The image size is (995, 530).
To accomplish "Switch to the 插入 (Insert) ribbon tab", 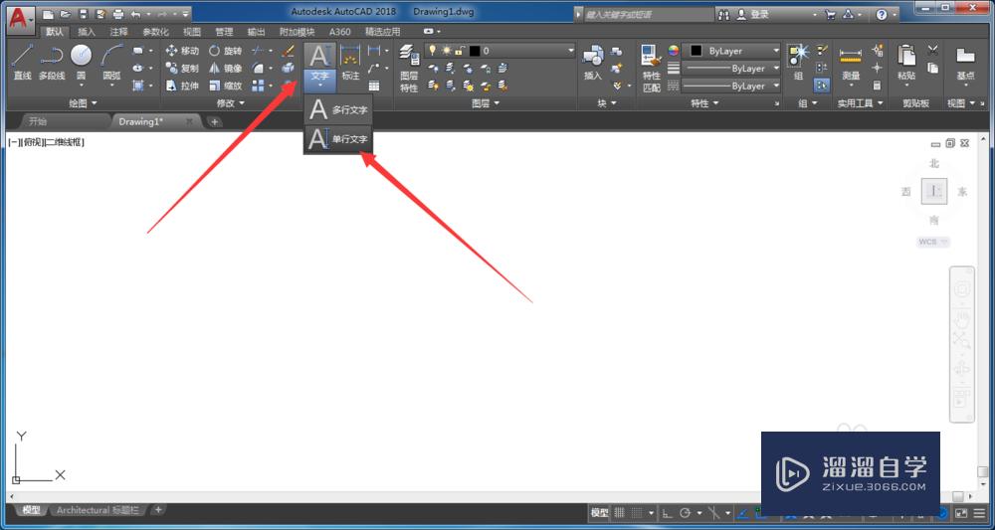I will click(x=87, y=31).
